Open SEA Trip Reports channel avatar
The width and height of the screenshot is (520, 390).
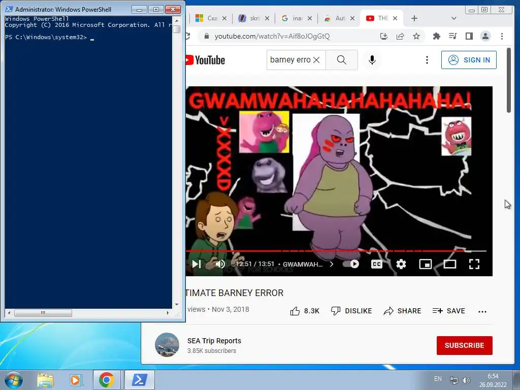click(167, 345)
